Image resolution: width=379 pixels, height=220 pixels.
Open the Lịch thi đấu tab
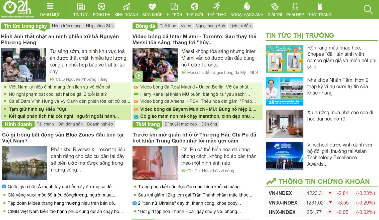point(240,26)
